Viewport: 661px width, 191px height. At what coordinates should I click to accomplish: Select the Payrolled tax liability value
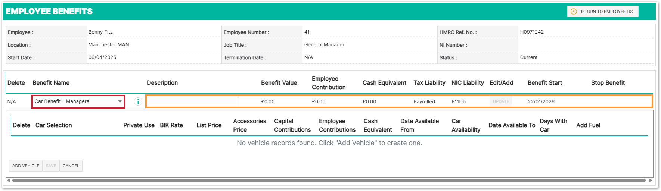click(x=424, y=101)
